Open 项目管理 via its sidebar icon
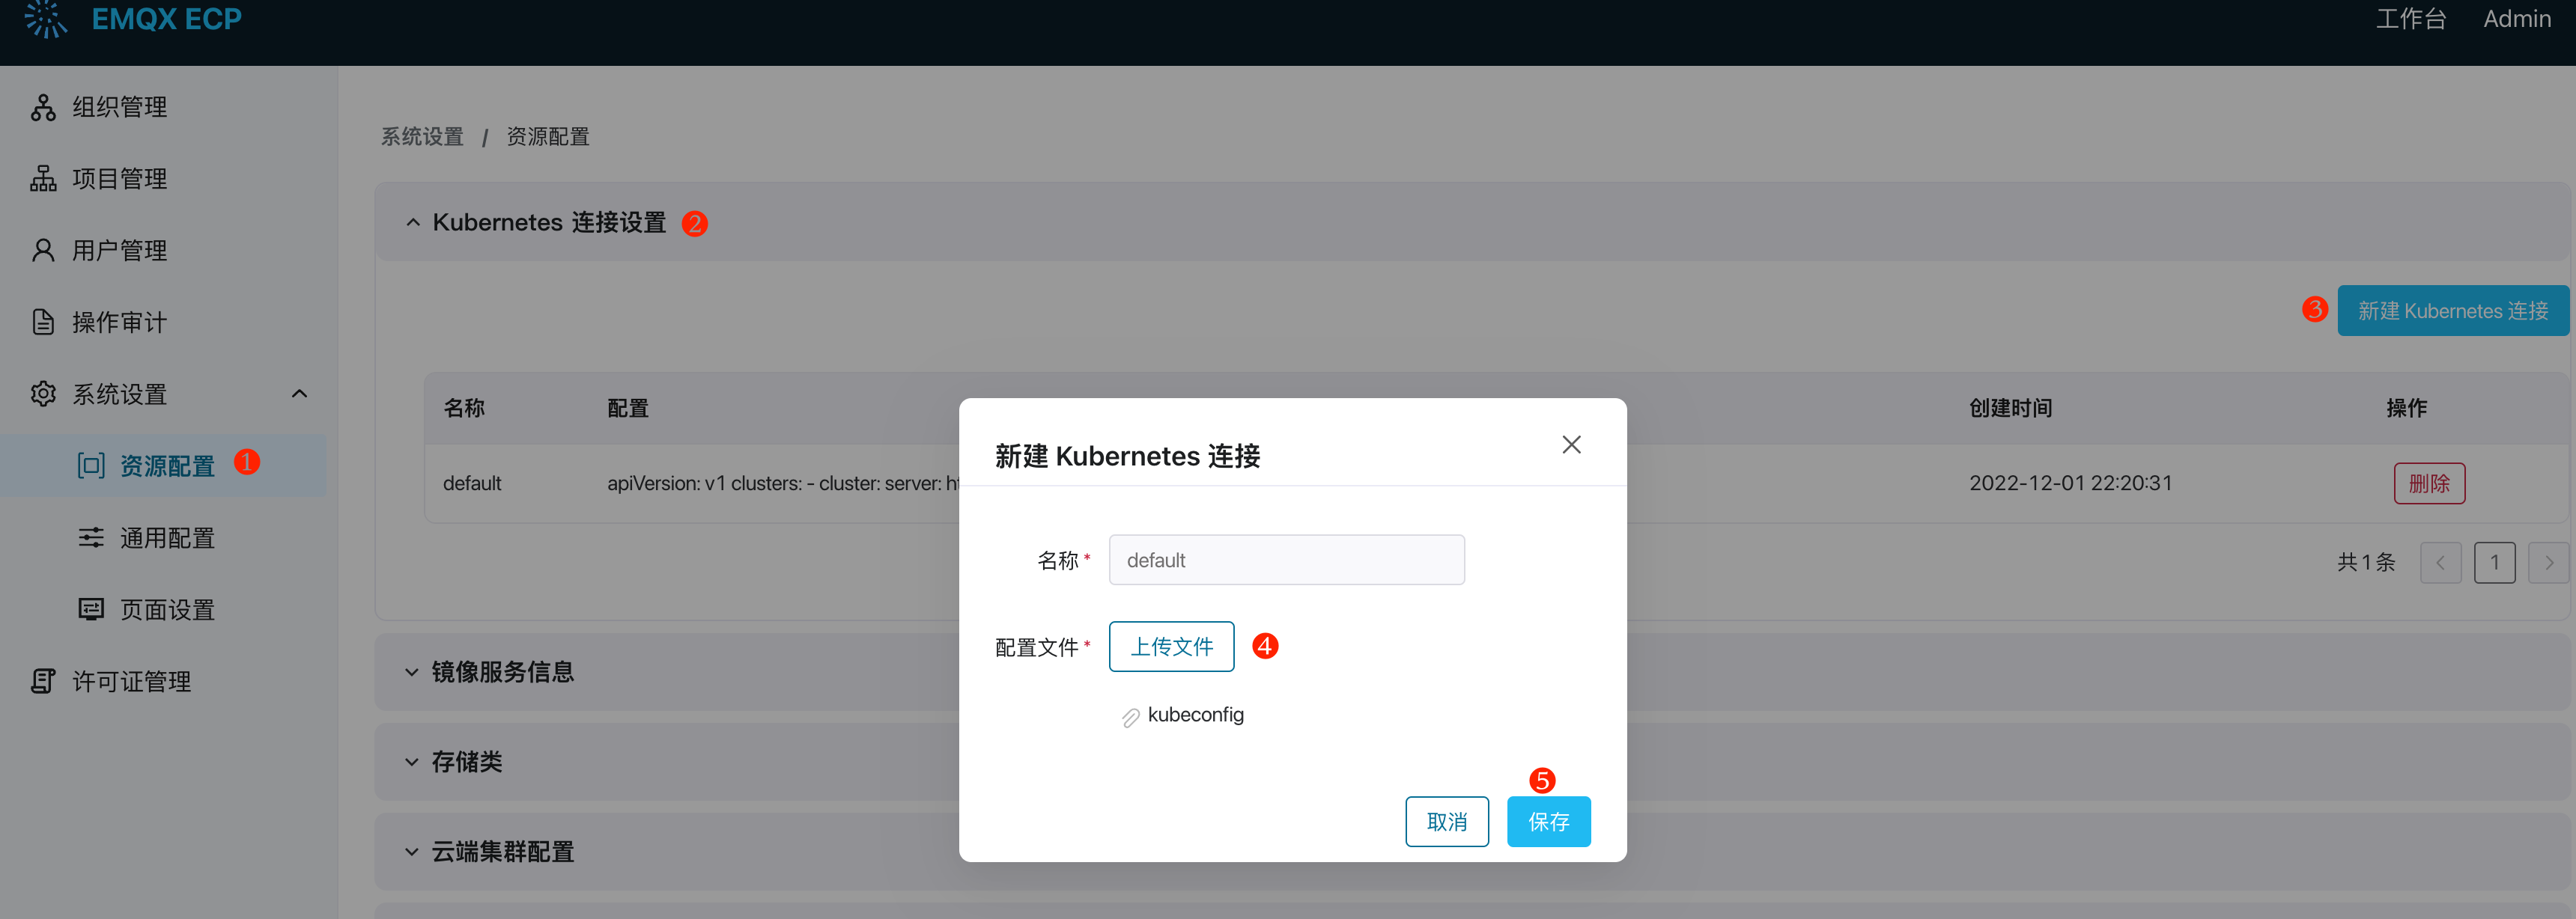2576x919 pixels. point(42,179)
